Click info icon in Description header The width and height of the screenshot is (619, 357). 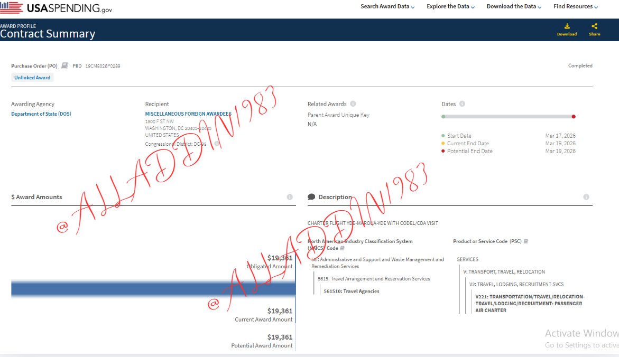[586, 197]
